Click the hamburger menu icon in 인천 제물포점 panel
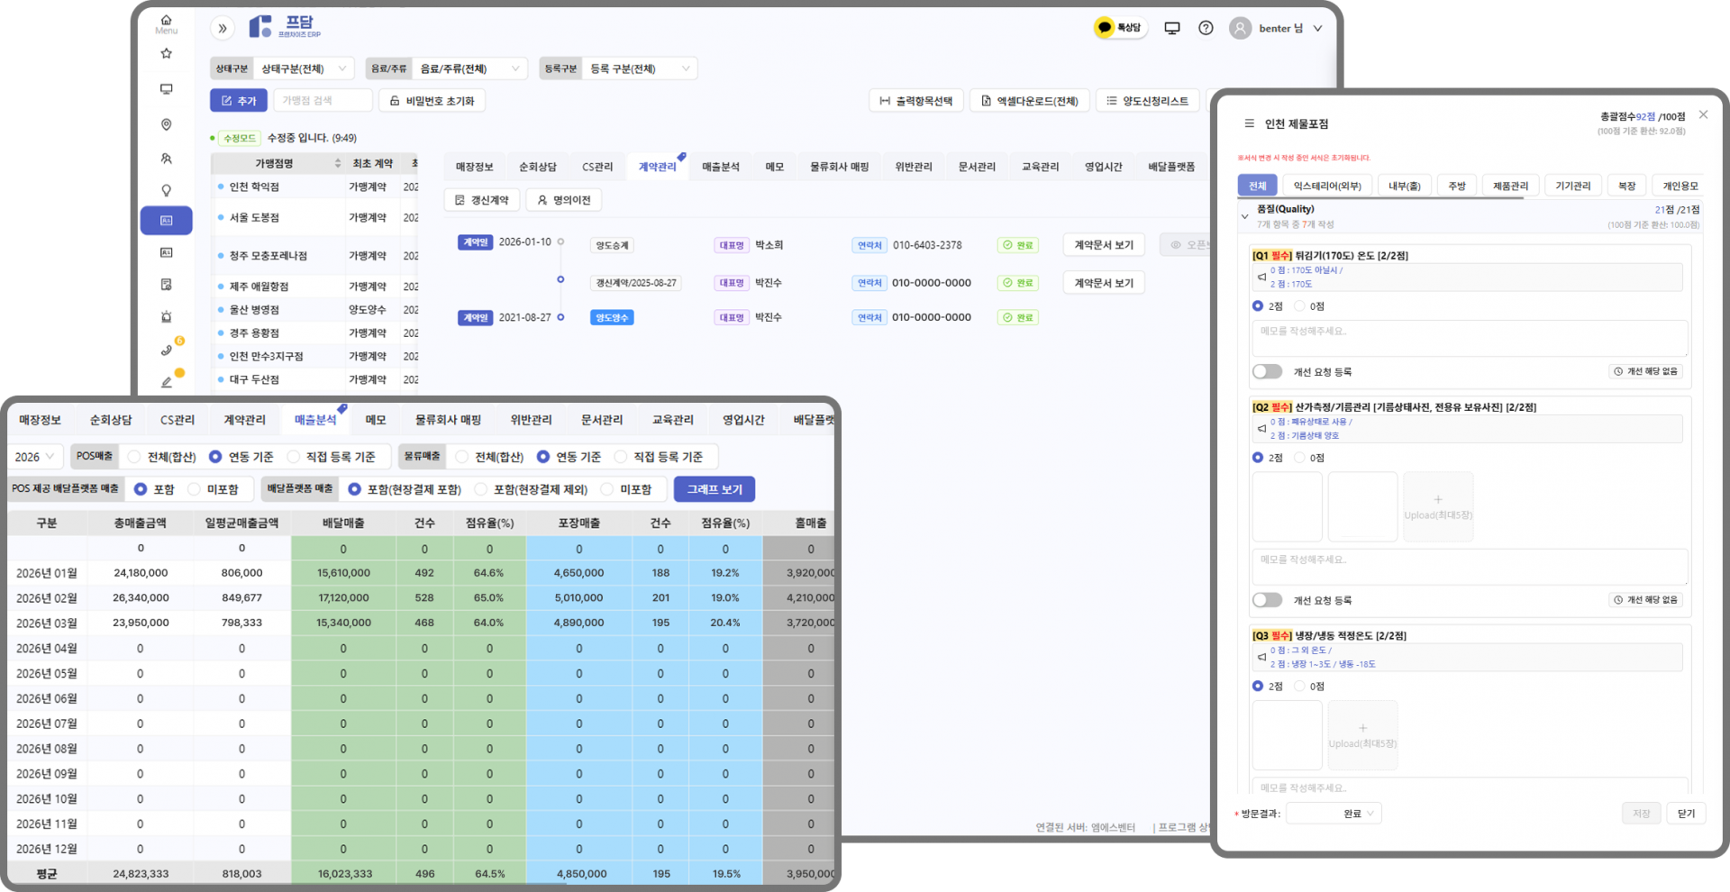Viewport: 1730px width, 892px height. point(1249,123)
